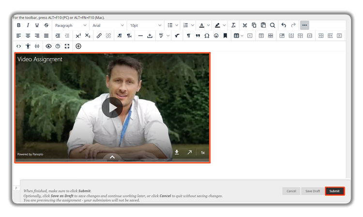Insert a numbered list
This screenshot has height=217, width=363.
point(186,25)
